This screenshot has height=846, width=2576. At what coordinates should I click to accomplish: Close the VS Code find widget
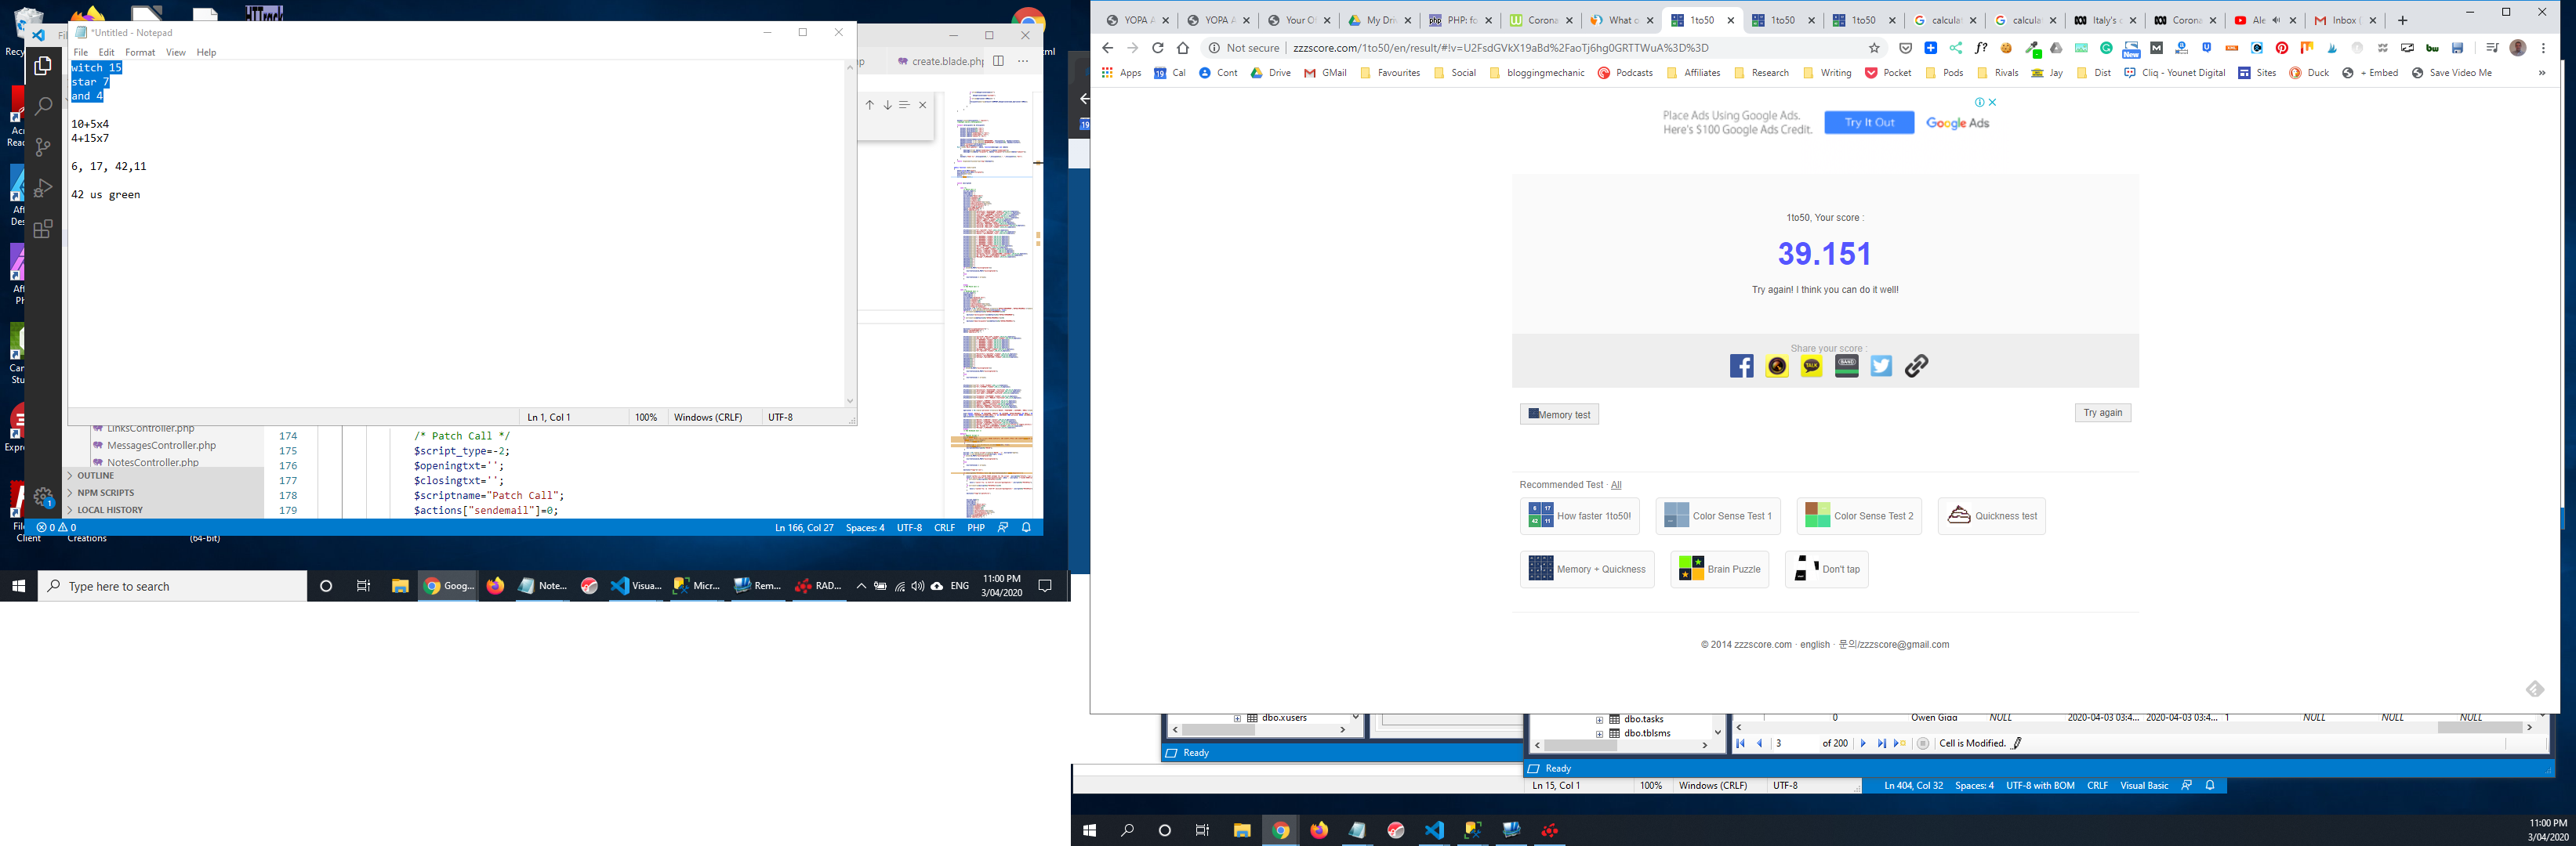click(x=923, y=105)
